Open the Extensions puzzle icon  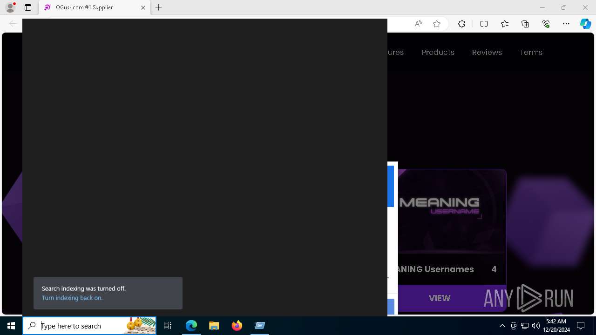461,24
